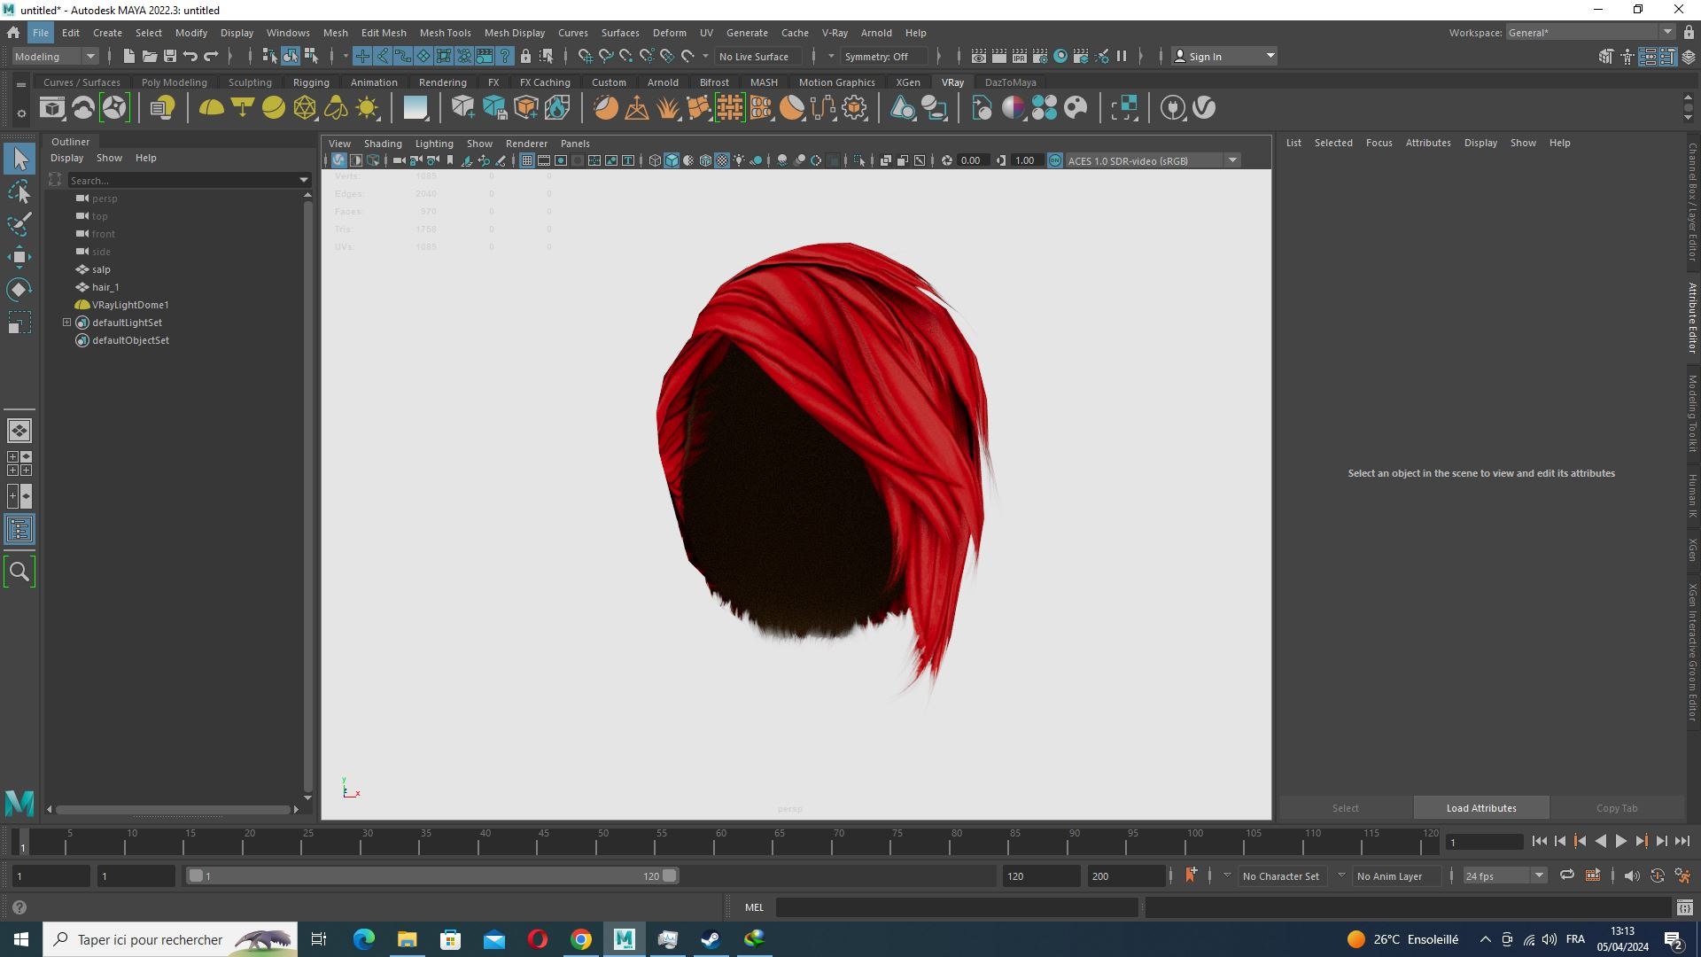The image size is (1701, 957).
Task: Click the time range slider bar
Action: pos(432,875)
